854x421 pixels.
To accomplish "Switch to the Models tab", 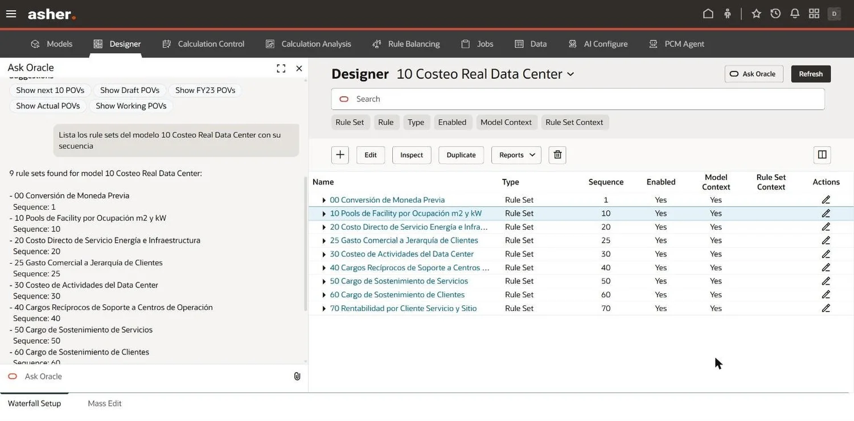I will pyautogui.click(x=51, y=44).
